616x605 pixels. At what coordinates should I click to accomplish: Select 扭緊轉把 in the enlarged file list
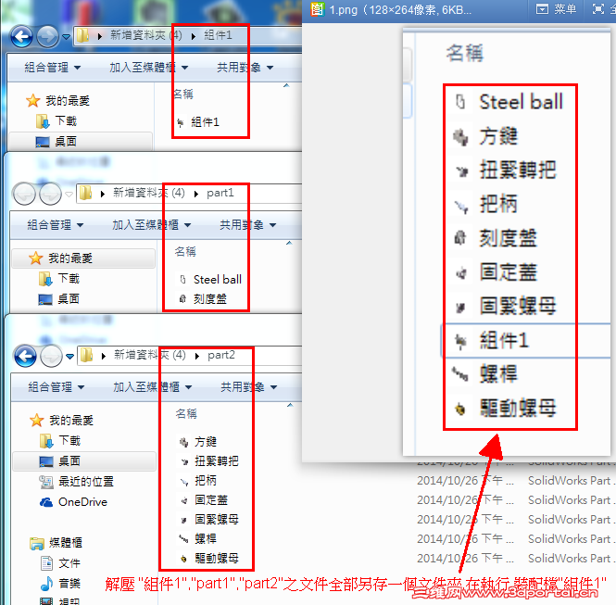click(505, 170)
